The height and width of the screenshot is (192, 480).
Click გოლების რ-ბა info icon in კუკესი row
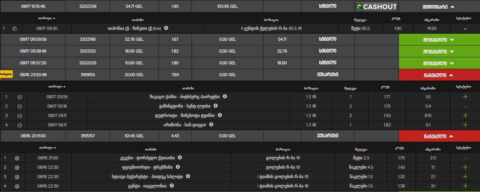pyautogui.click(x=298, y=158)
